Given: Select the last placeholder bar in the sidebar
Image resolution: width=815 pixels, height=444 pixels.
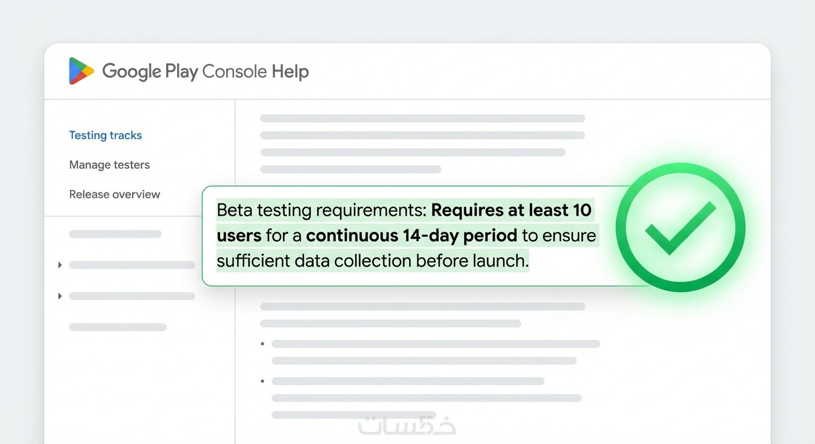Looking at the screenshot, I should click(x=118, y=327).
